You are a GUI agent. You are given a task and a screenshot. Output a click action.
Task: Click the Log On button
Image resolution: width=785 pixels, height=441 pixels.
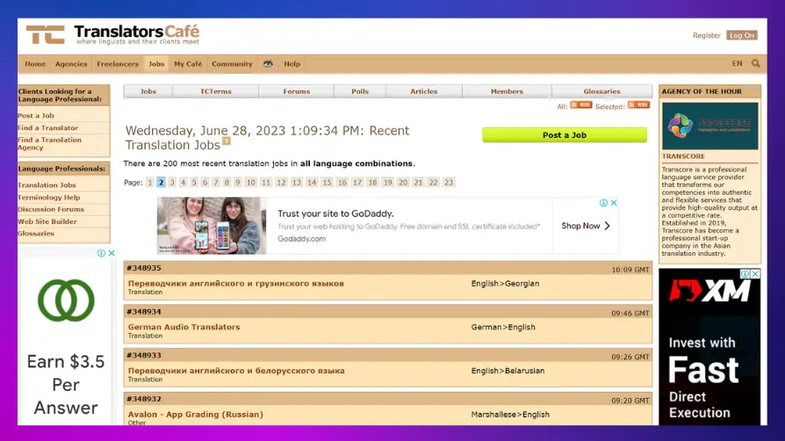pos(742,35)
